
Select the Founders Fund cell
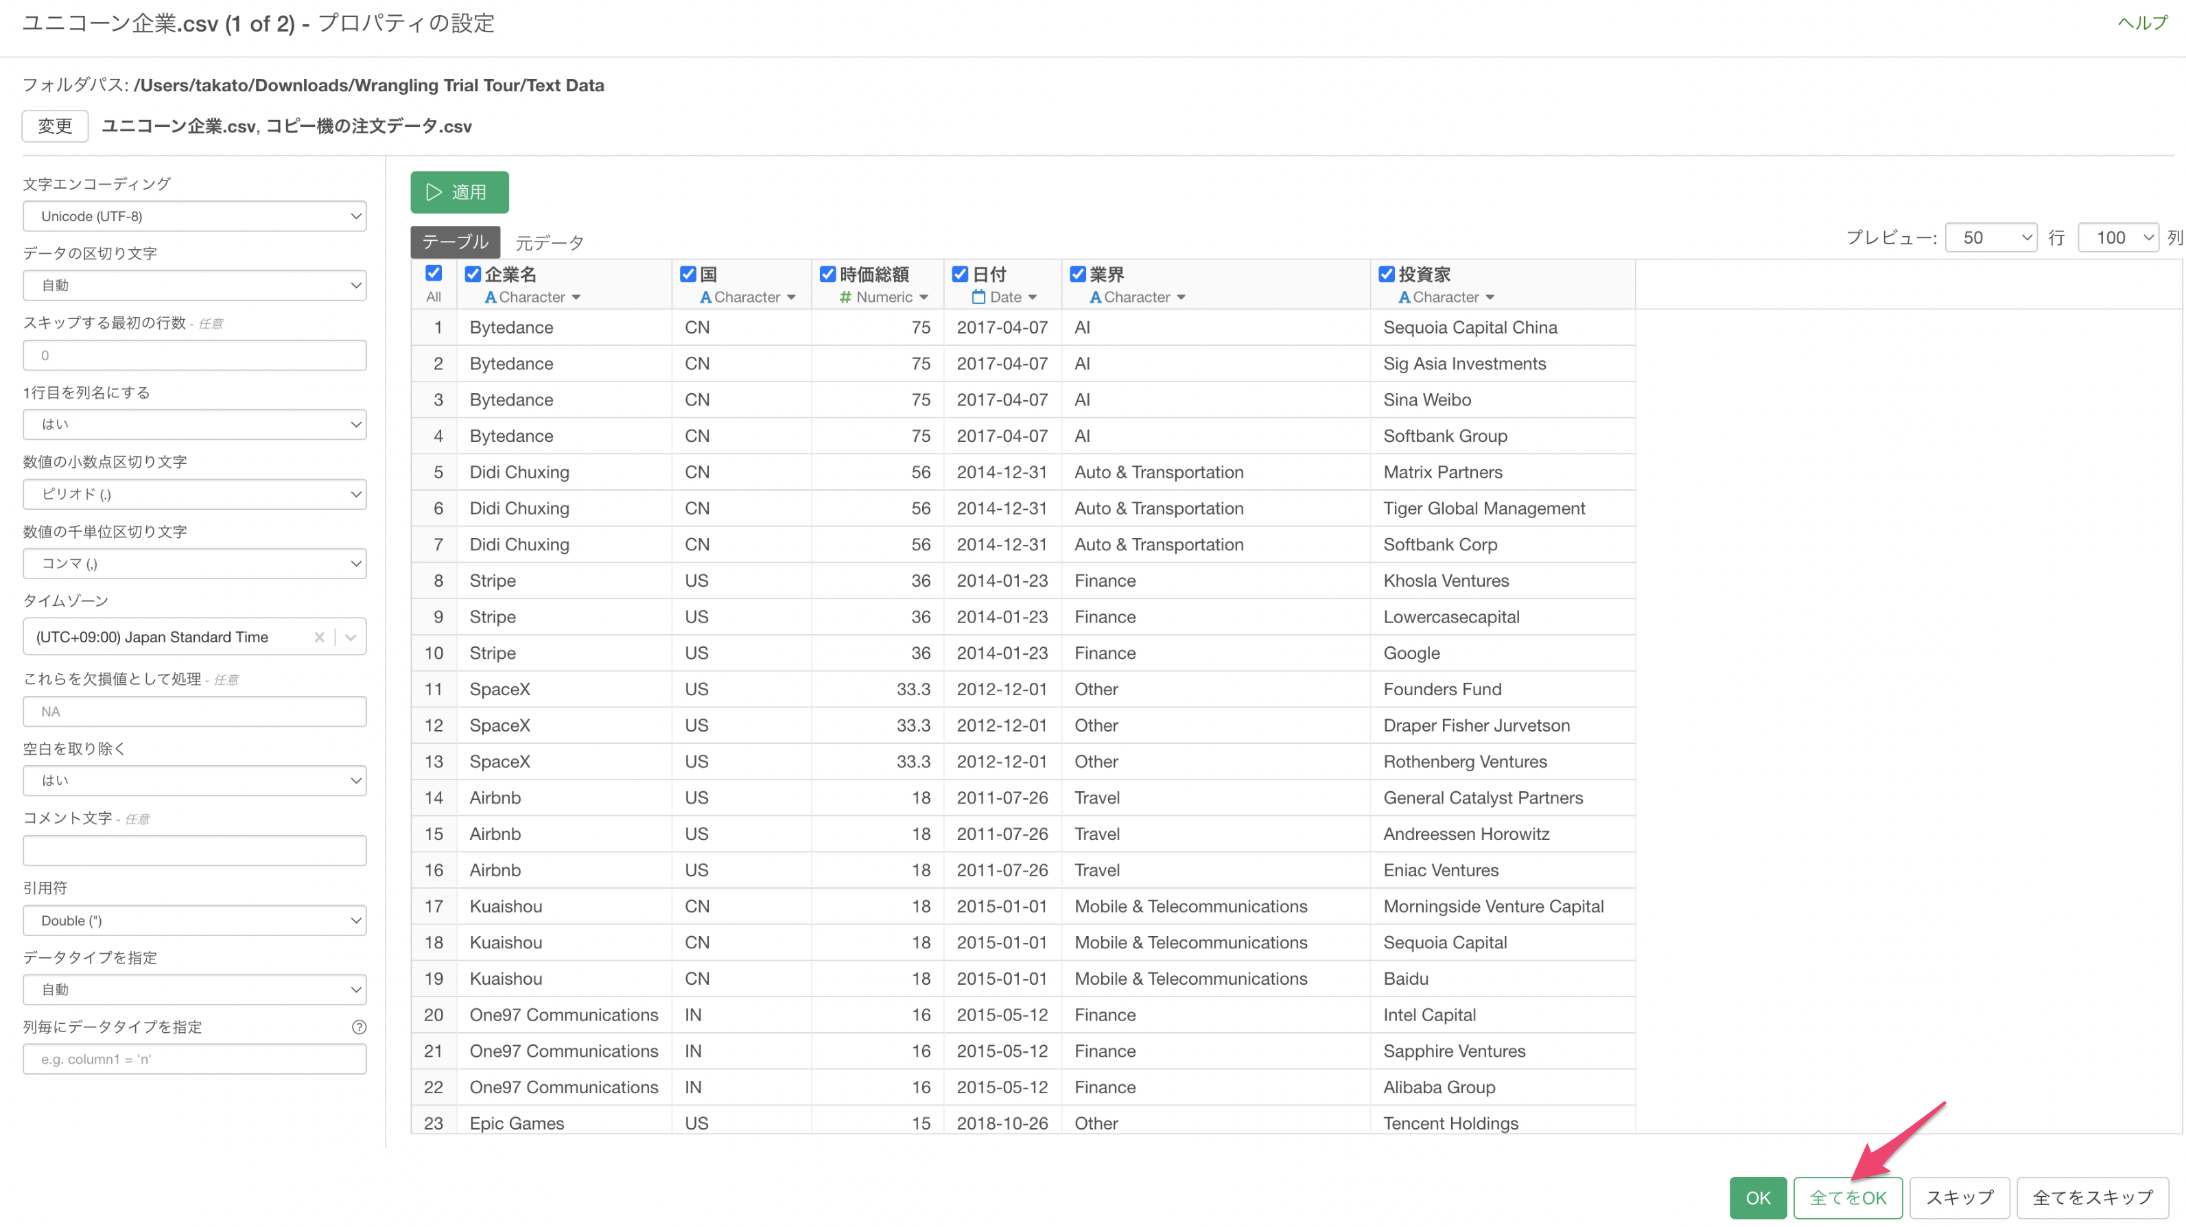pos(1503,689)
